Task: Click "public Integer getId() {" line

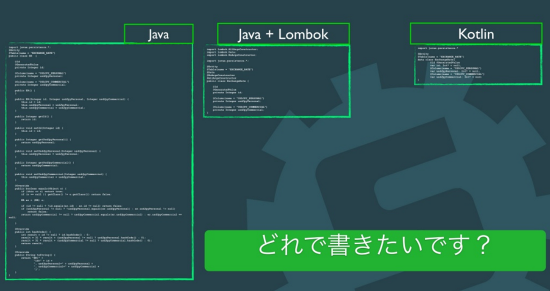Action: [33, 117]
